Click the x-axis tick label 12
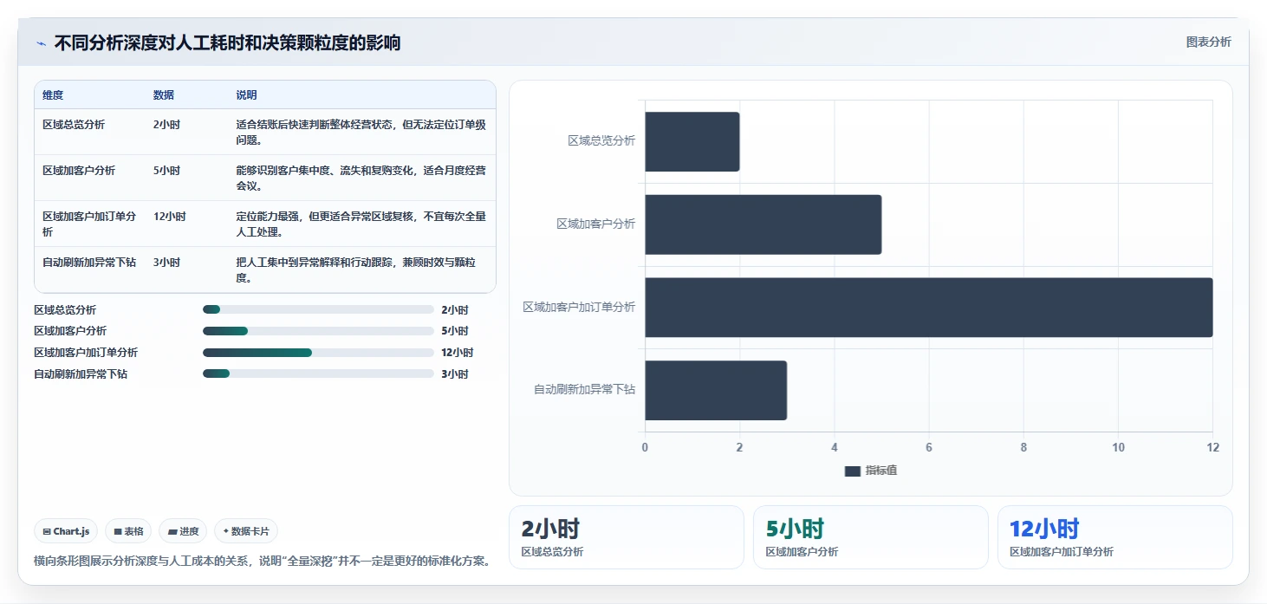1267x604 pixels. pyautogui.click(x=1212, y=448)
